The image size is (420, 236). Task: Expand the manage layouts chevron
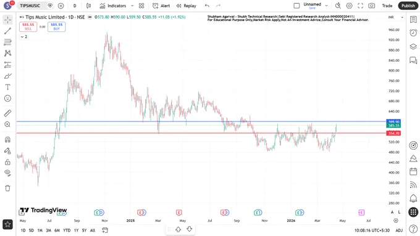326,6
